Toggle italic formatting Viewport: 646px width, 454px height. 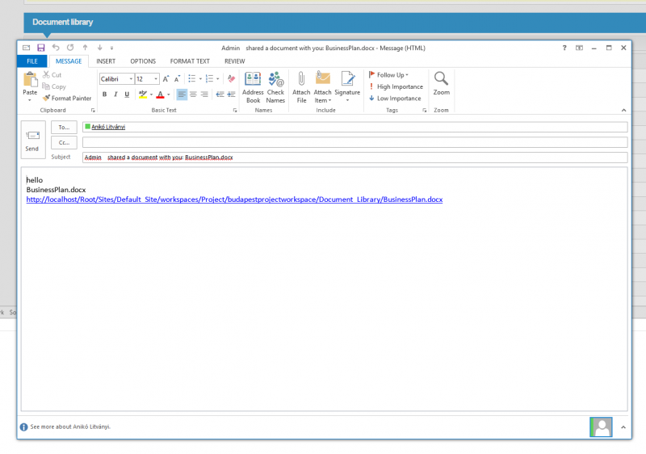pos(115,95)
